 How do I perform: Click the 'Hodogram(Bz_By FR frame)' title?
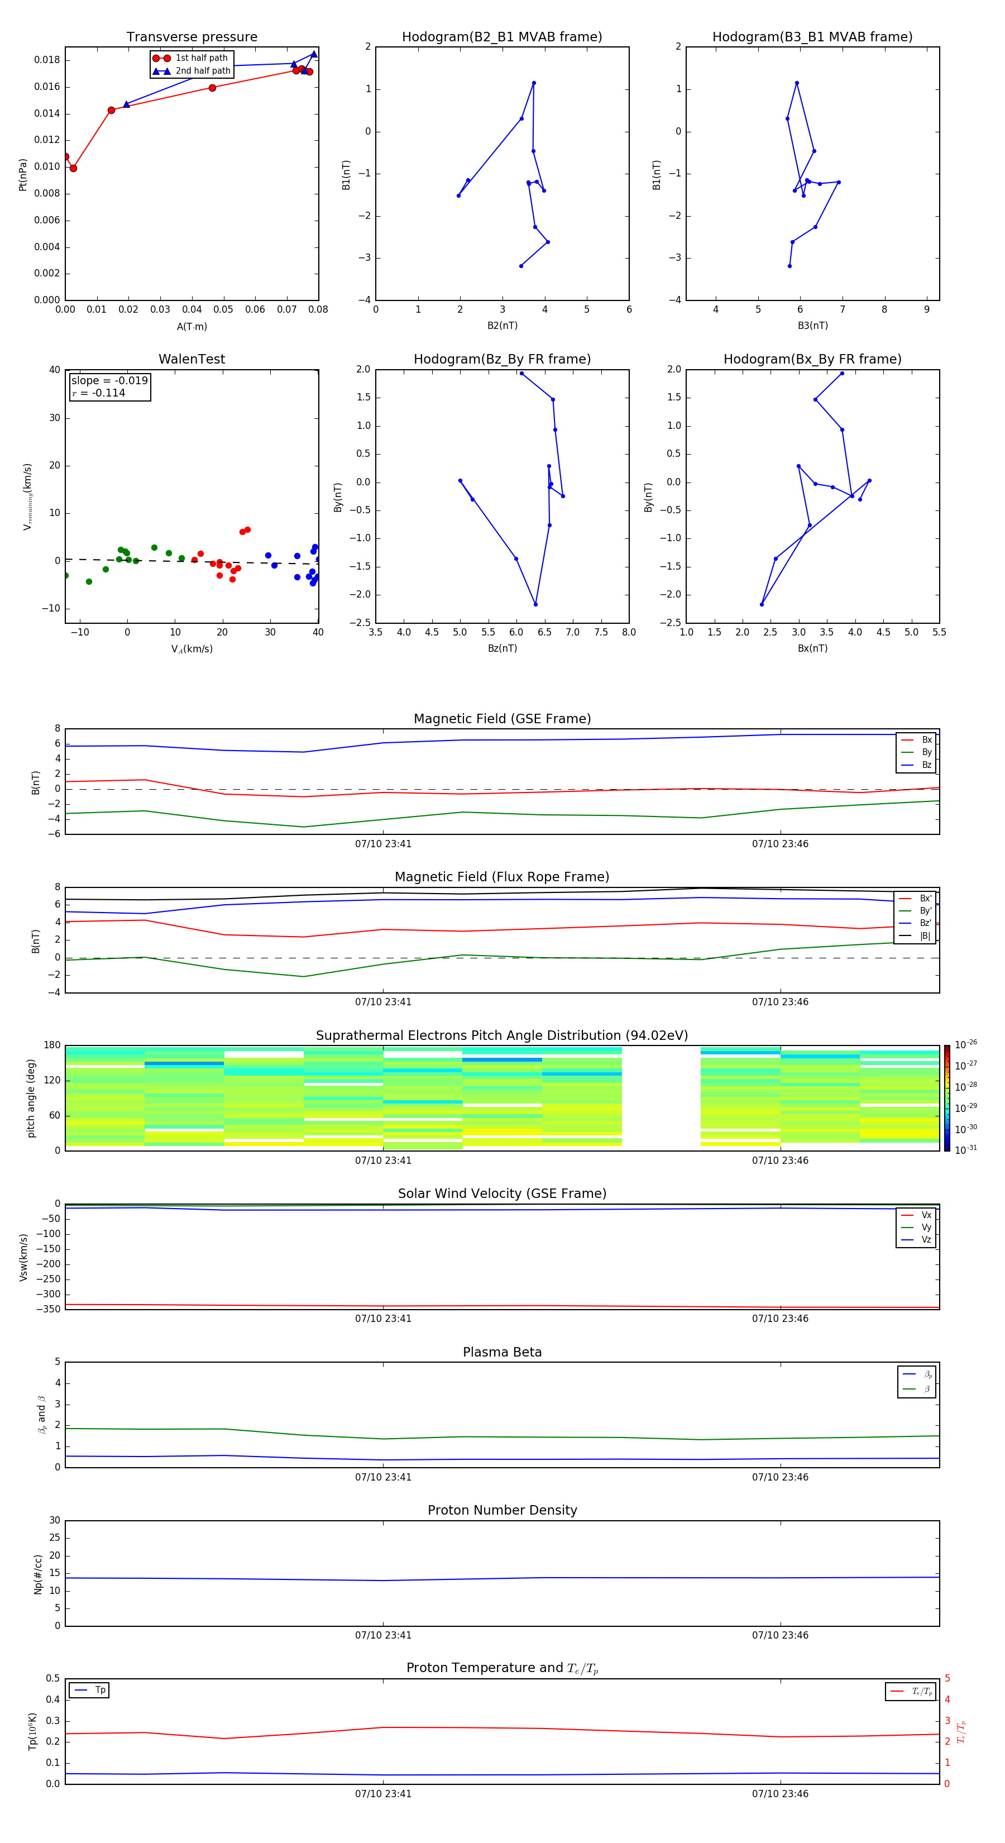[x=502, y=359]
